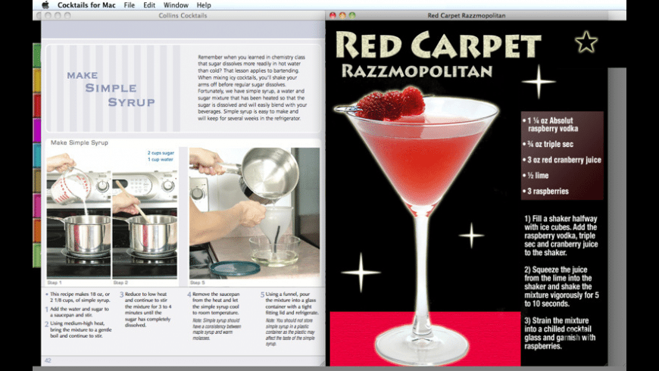Image resolution: width=659 pixels, height=371 pixels.
Task: Click the RED CARPET title heading
Action: click(439, 45)
